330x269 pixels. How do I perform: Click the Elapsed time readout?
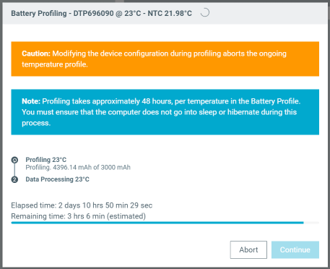click(82, 205)
